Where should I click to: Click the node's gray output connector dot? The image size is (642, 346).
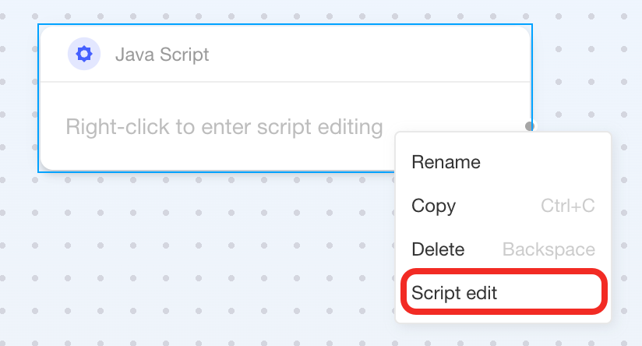[530, 126]
